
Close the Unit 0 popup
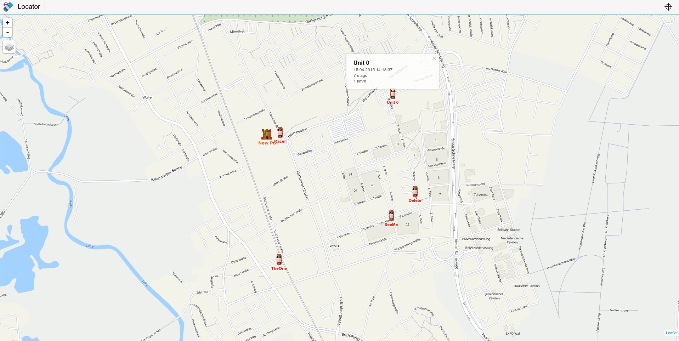coord(434,58)
